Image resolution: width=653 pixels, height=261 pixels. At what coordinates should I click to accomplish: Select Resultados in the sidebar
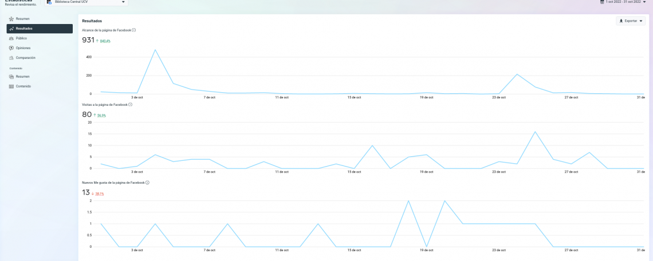coord(40,28)
